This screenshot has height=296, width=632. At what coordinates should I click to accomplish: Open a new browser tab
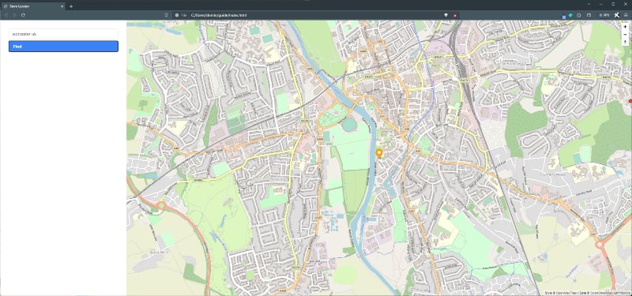71,6
